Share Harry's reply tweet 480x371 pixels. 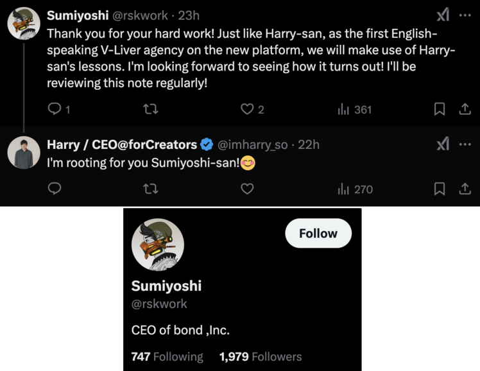point(465,189)
